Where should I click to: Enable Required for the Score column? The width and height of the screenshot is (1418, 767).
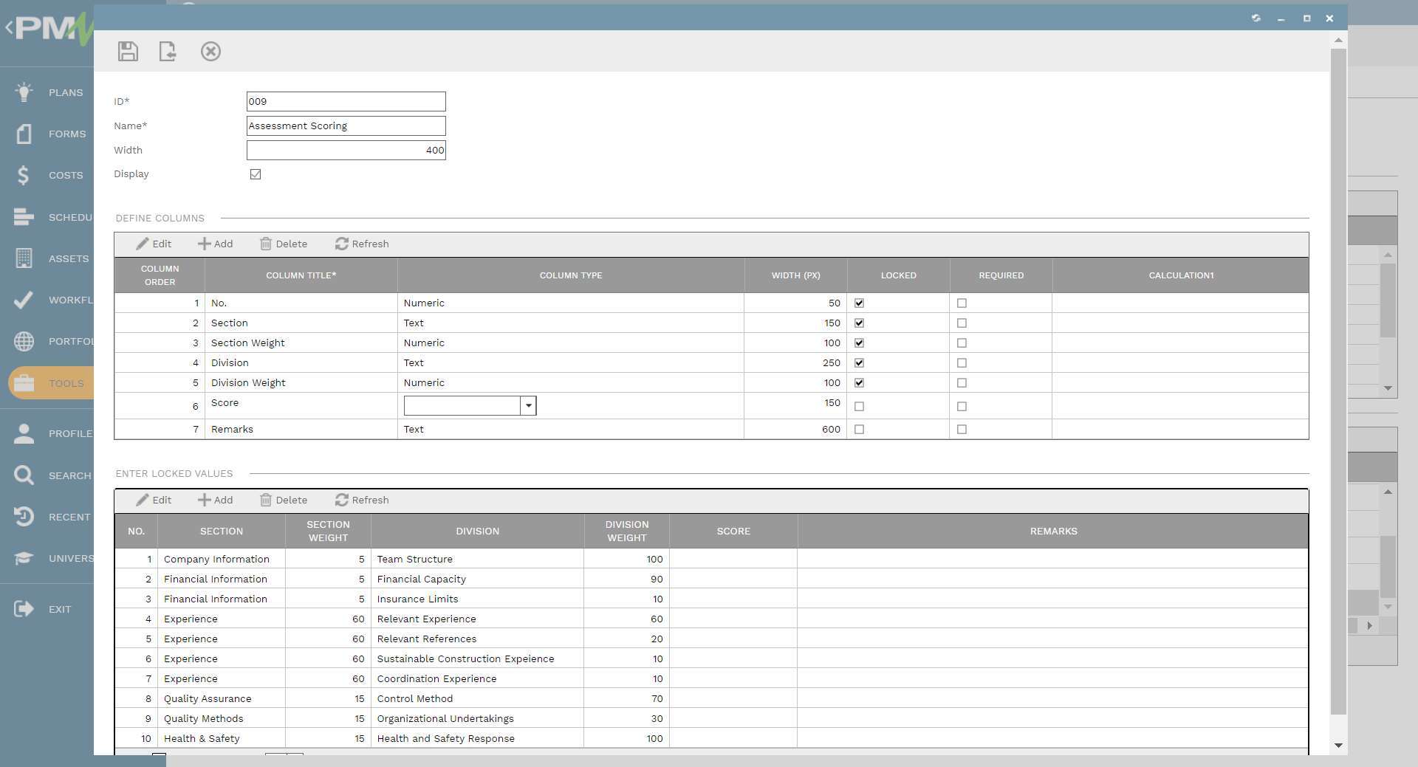pyautogui.click(x=962, y=406)
